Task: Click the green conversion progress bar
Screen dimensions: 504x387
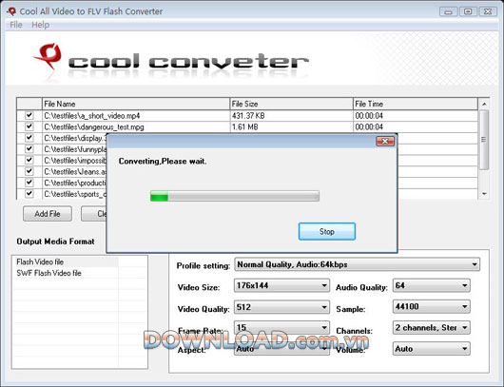Action: [235, 196]
